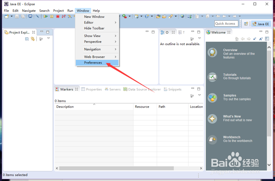Screen dimensions: 275x181
Task: Click the Welcome page Home icon
Action: (237, 39)
